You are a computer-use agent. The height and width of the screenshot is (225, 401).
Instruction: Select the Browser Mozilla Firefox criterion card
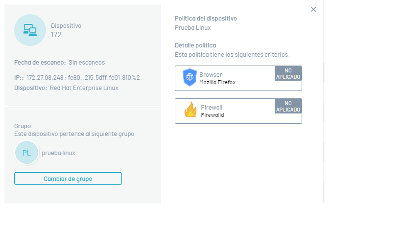pyautogui.click(x=238, y=78)
